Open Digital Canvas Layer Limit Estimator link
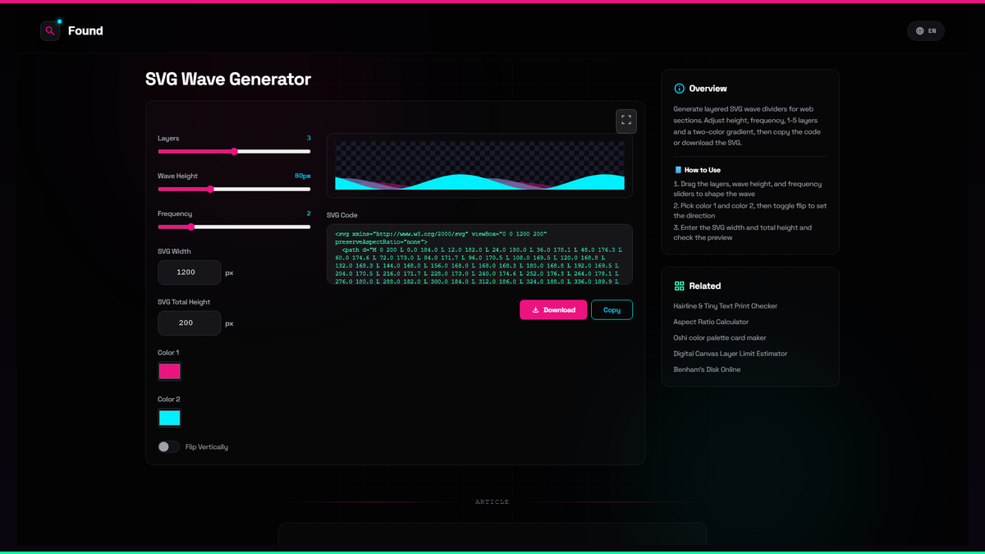Image resolution: width=985 pixels, height=554 pixels. click(x=731, y=354)
